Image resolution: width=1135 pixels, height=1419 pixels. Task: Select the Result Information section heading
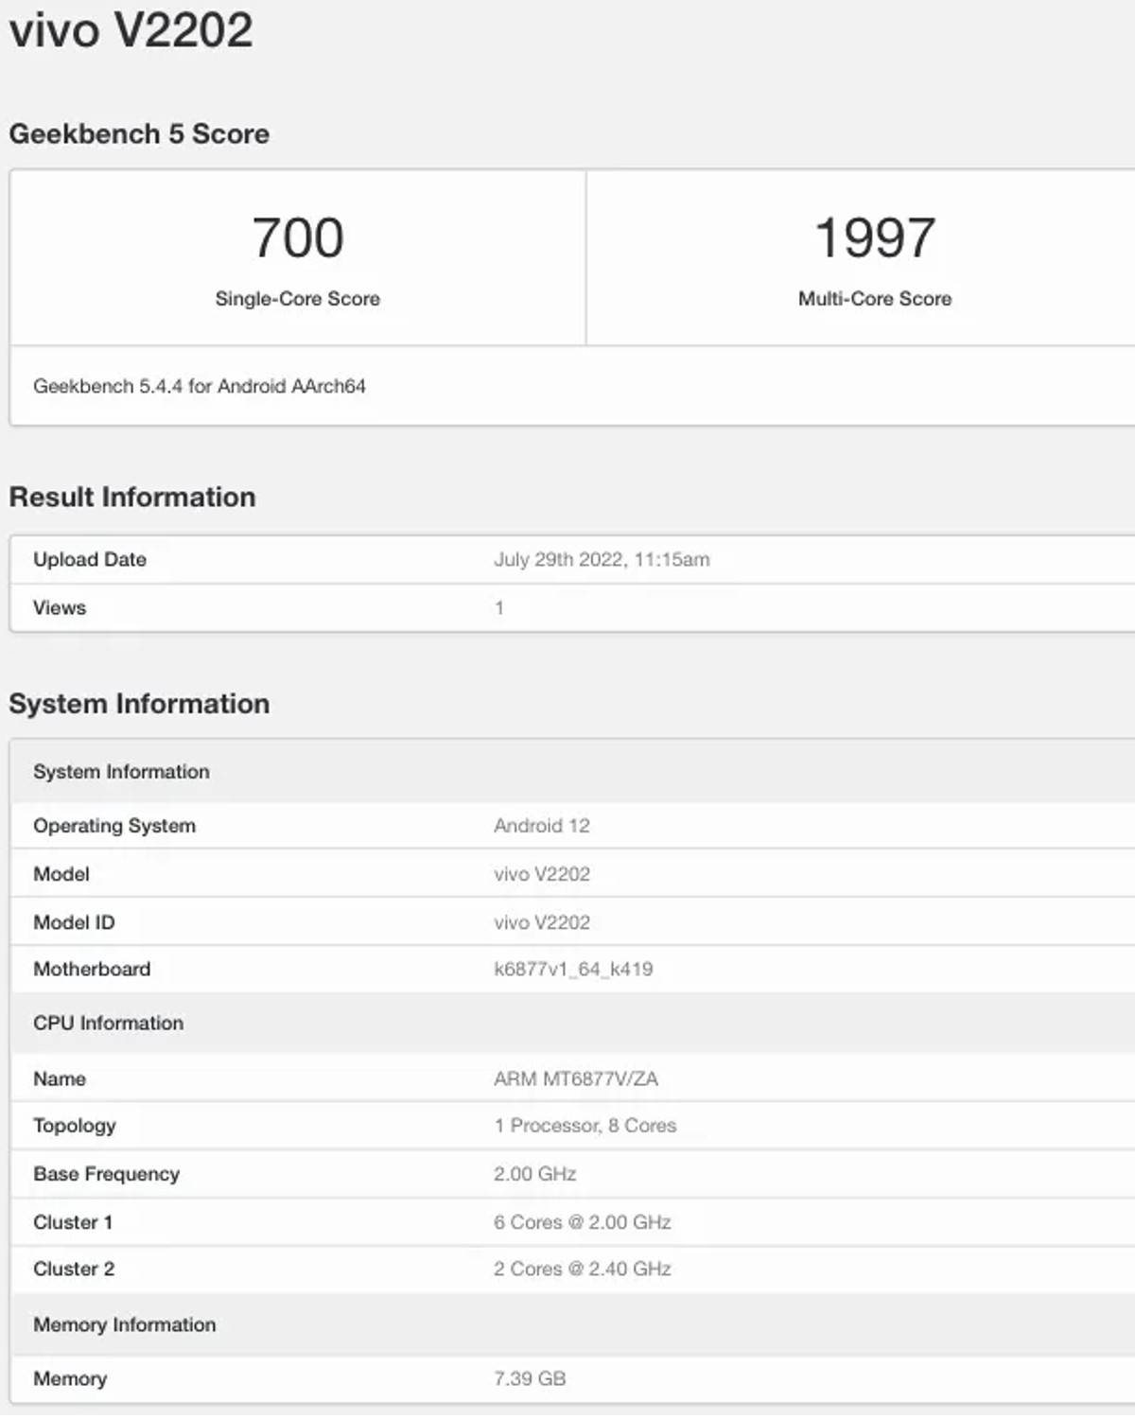pyautogui.click(x=133, y=496)
